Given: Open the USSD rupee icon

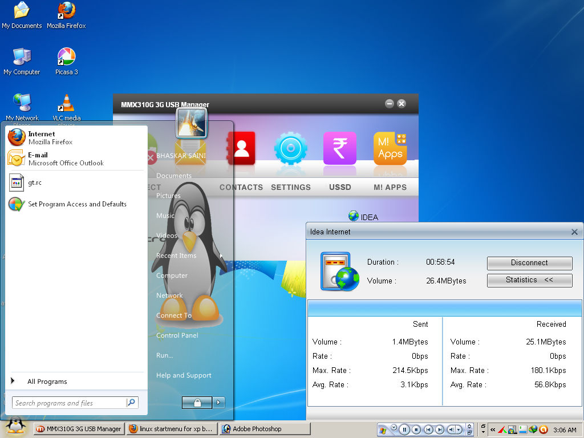Looking at the screenshot, I should click(x=340, y=148).
